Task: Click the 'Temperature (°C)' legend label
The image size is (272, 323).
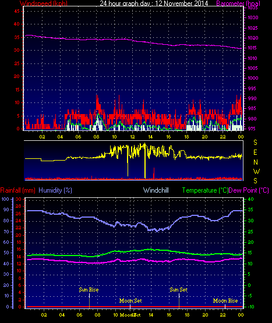Action: [x=205, y=190]
